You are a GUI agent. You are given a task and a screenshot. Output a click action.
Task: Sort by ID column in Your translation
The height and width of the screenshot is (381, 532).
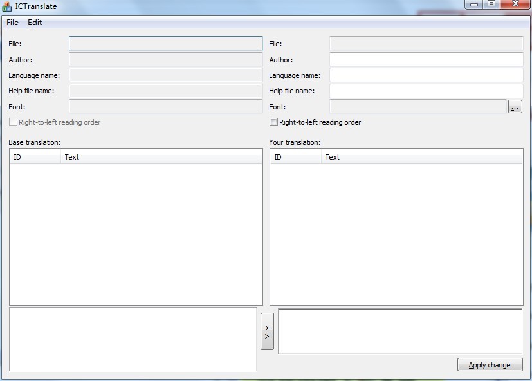pyautogui.click(x=295, y=157)
